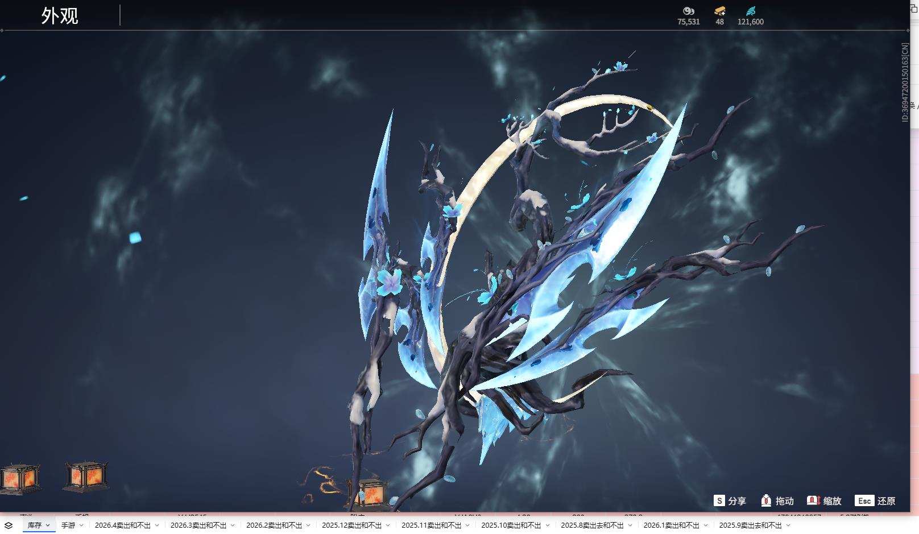
Task: Click the gold bar currency icon
Action: pos(720,11)
